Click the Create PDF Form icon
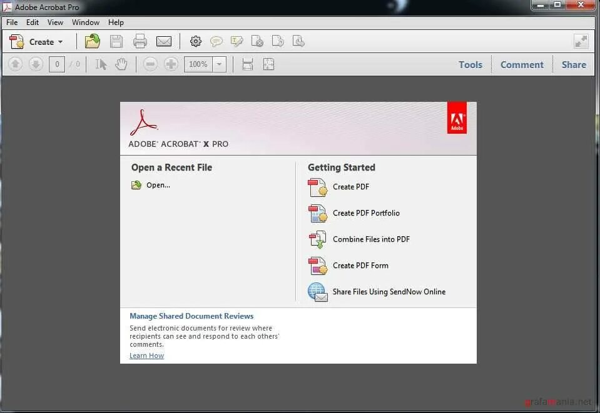 318,266
